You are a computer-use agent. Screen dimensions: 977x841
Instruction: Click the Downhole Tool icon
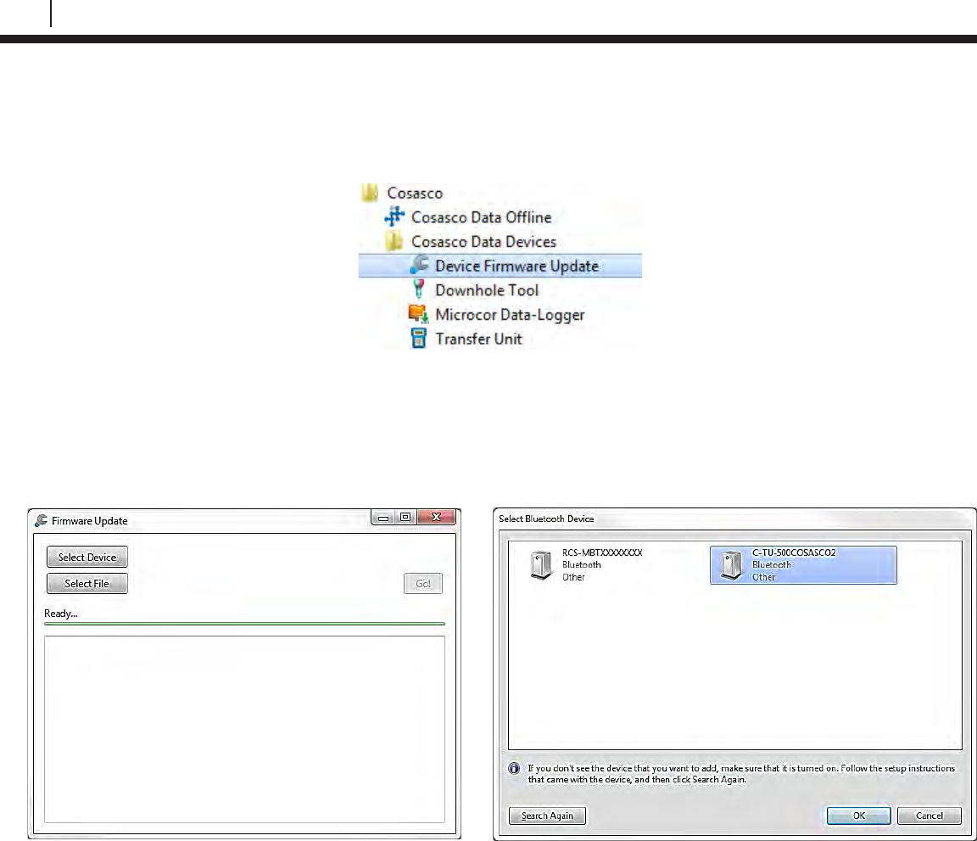click(419, 289)
